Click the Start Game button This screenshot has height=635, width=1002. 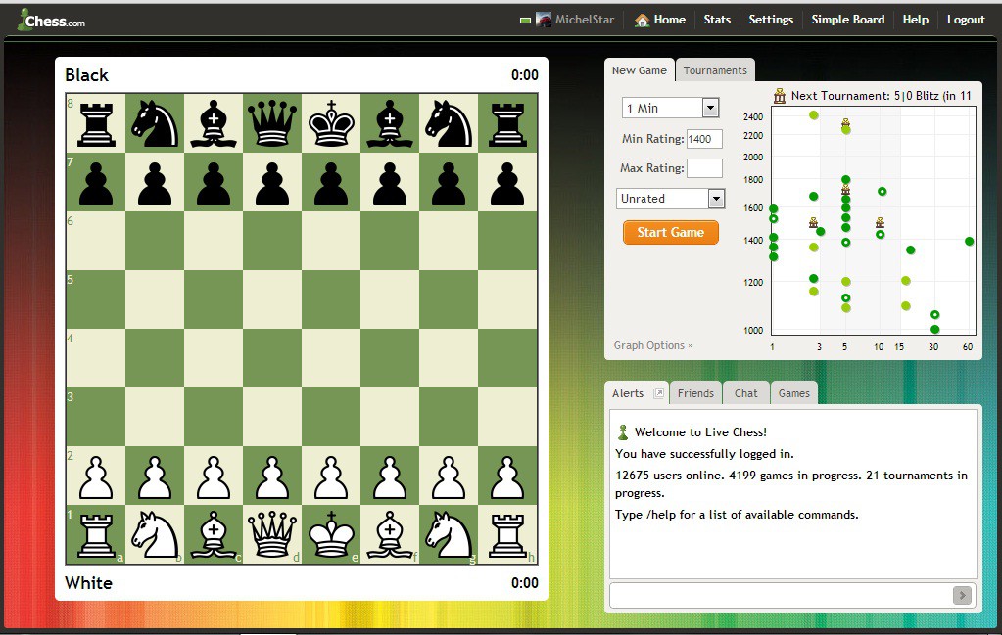[670, 232]
